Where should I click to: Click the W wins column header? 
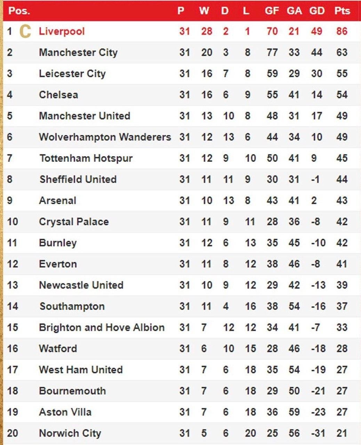[204, 11]
